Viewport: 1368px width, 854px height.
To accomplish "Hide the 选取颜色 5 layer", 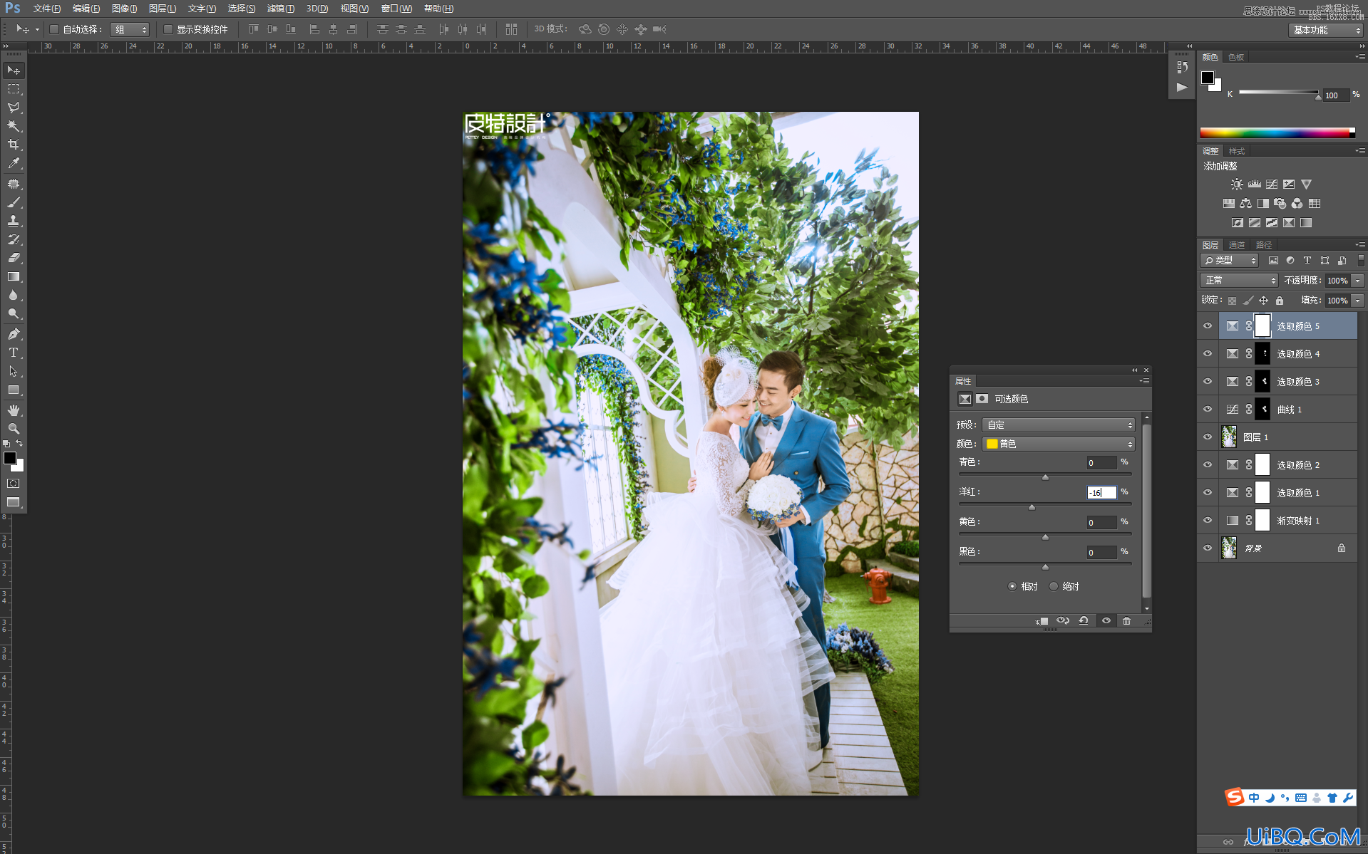I will pos(1208,326).
